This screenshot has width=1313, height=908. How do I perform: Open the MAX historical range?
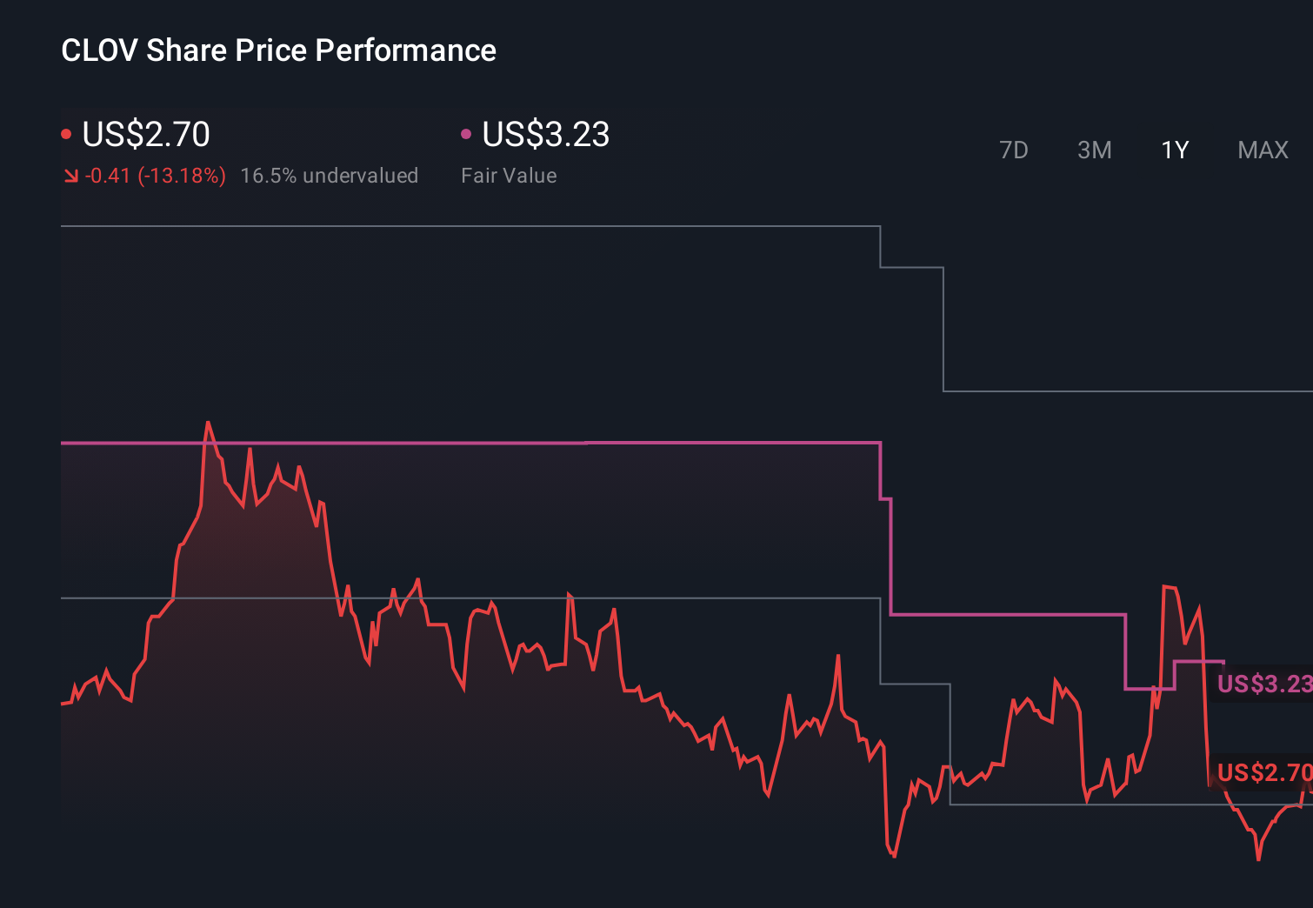pos(1262,150)
